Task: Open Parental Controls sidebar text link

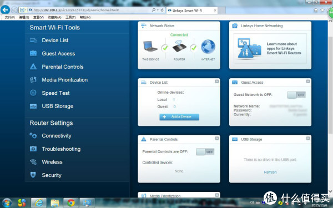Action: tap(63, 67)
